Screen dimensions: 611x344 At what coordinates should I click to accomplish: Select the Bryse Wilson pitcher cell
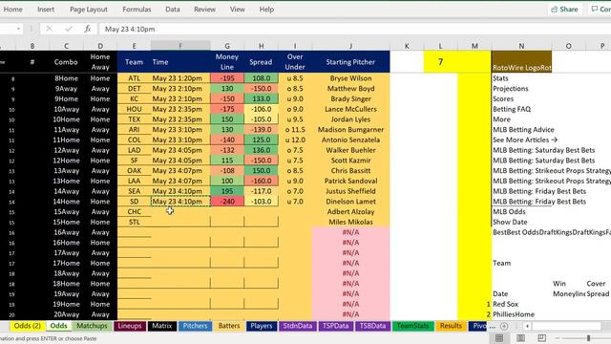pos(350,78)
